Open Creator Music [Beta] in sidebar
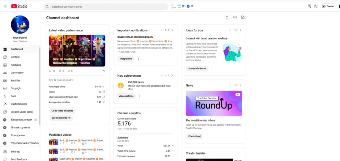The width and height of the screenshot is (340, 161). (20, 112)
